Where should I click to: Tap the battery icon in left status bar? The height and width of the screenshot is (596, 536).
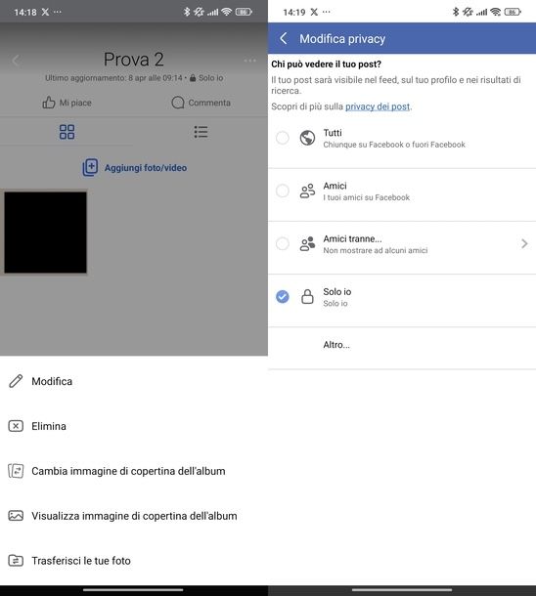pos(244,12)
